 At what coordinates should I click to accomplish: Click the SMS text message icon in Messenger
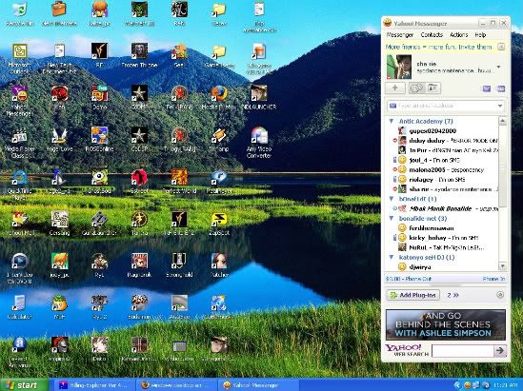501,88
